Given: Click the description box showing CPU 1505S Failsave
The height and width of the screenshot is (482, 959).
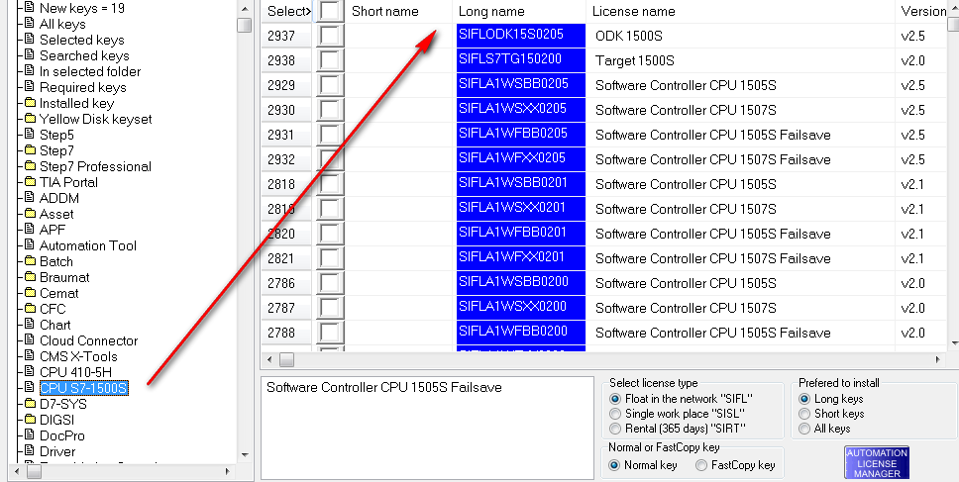Looking at the screenshot, I should pyautogui.click(x=427, y=428).
